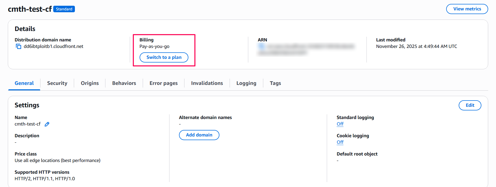The height and width of the screenshot is (187, 496).
Task: Open the View metrics page
Action: click(467, 9)
